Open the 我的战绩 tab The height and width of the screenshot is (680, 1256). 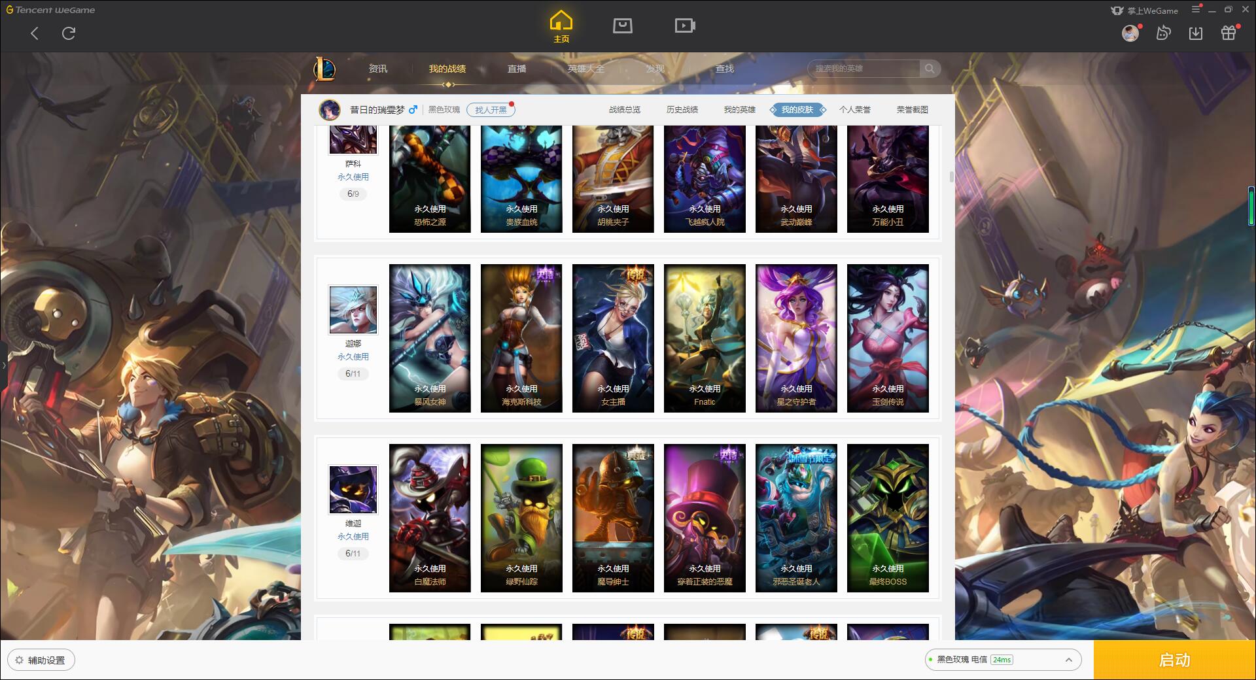click(x=447, y=69)
